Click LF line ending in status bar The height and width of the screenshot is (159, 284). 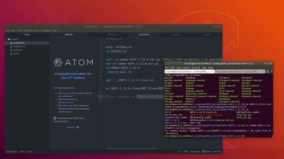pos(179,151)
